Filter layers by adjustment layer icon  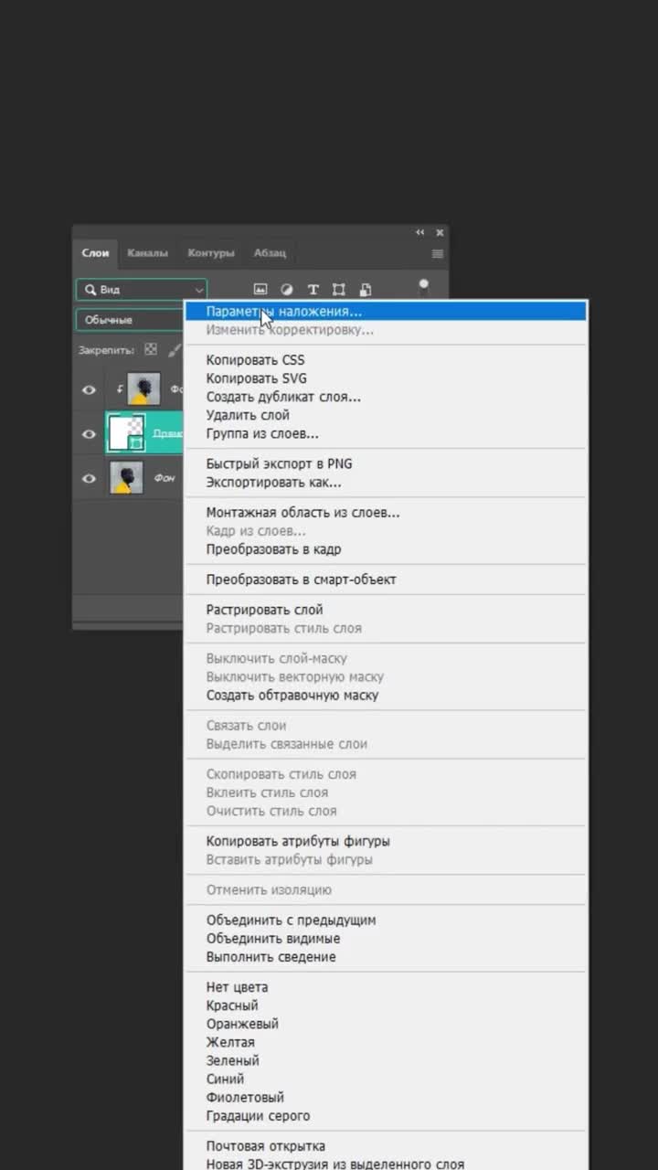click(x=286, y=290)
